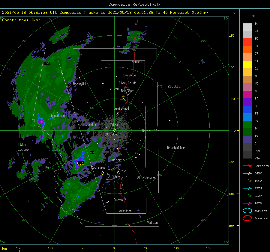The width and height of the screenshot is (270, 252).
Task: Click the Limestone label
Action: point(57,116)
